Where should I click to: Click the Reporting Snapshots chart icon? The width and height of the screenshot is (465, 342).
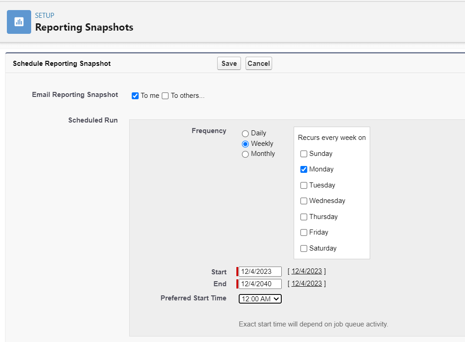[x=19, y=22]
